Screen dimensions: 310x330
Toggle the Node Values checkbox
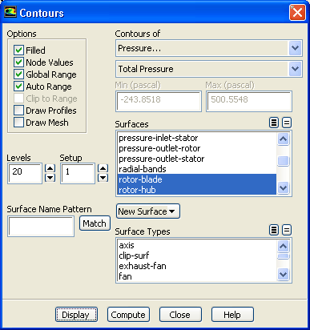pos(18,62)
